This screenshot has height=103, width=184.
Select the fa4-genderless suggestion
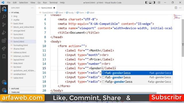[137, 73]
